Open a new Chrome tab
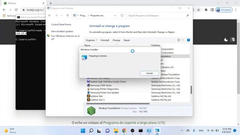 51,3
